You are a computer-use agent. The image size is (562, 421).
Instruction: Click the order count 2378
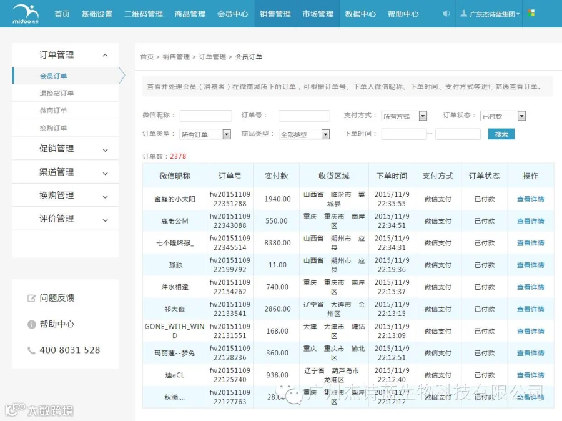(178, 156)
